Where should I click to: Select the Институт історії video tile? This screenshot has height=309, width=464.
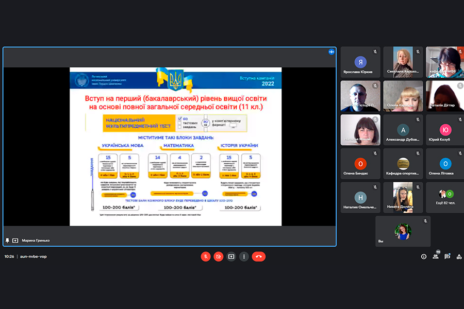[x=360, y=96]
